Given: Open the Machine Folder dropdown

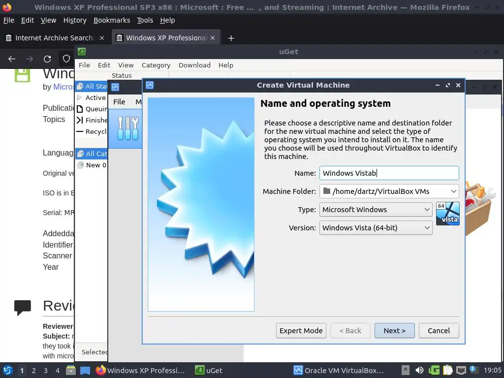Looking at the screenshot, I should 389,191.
